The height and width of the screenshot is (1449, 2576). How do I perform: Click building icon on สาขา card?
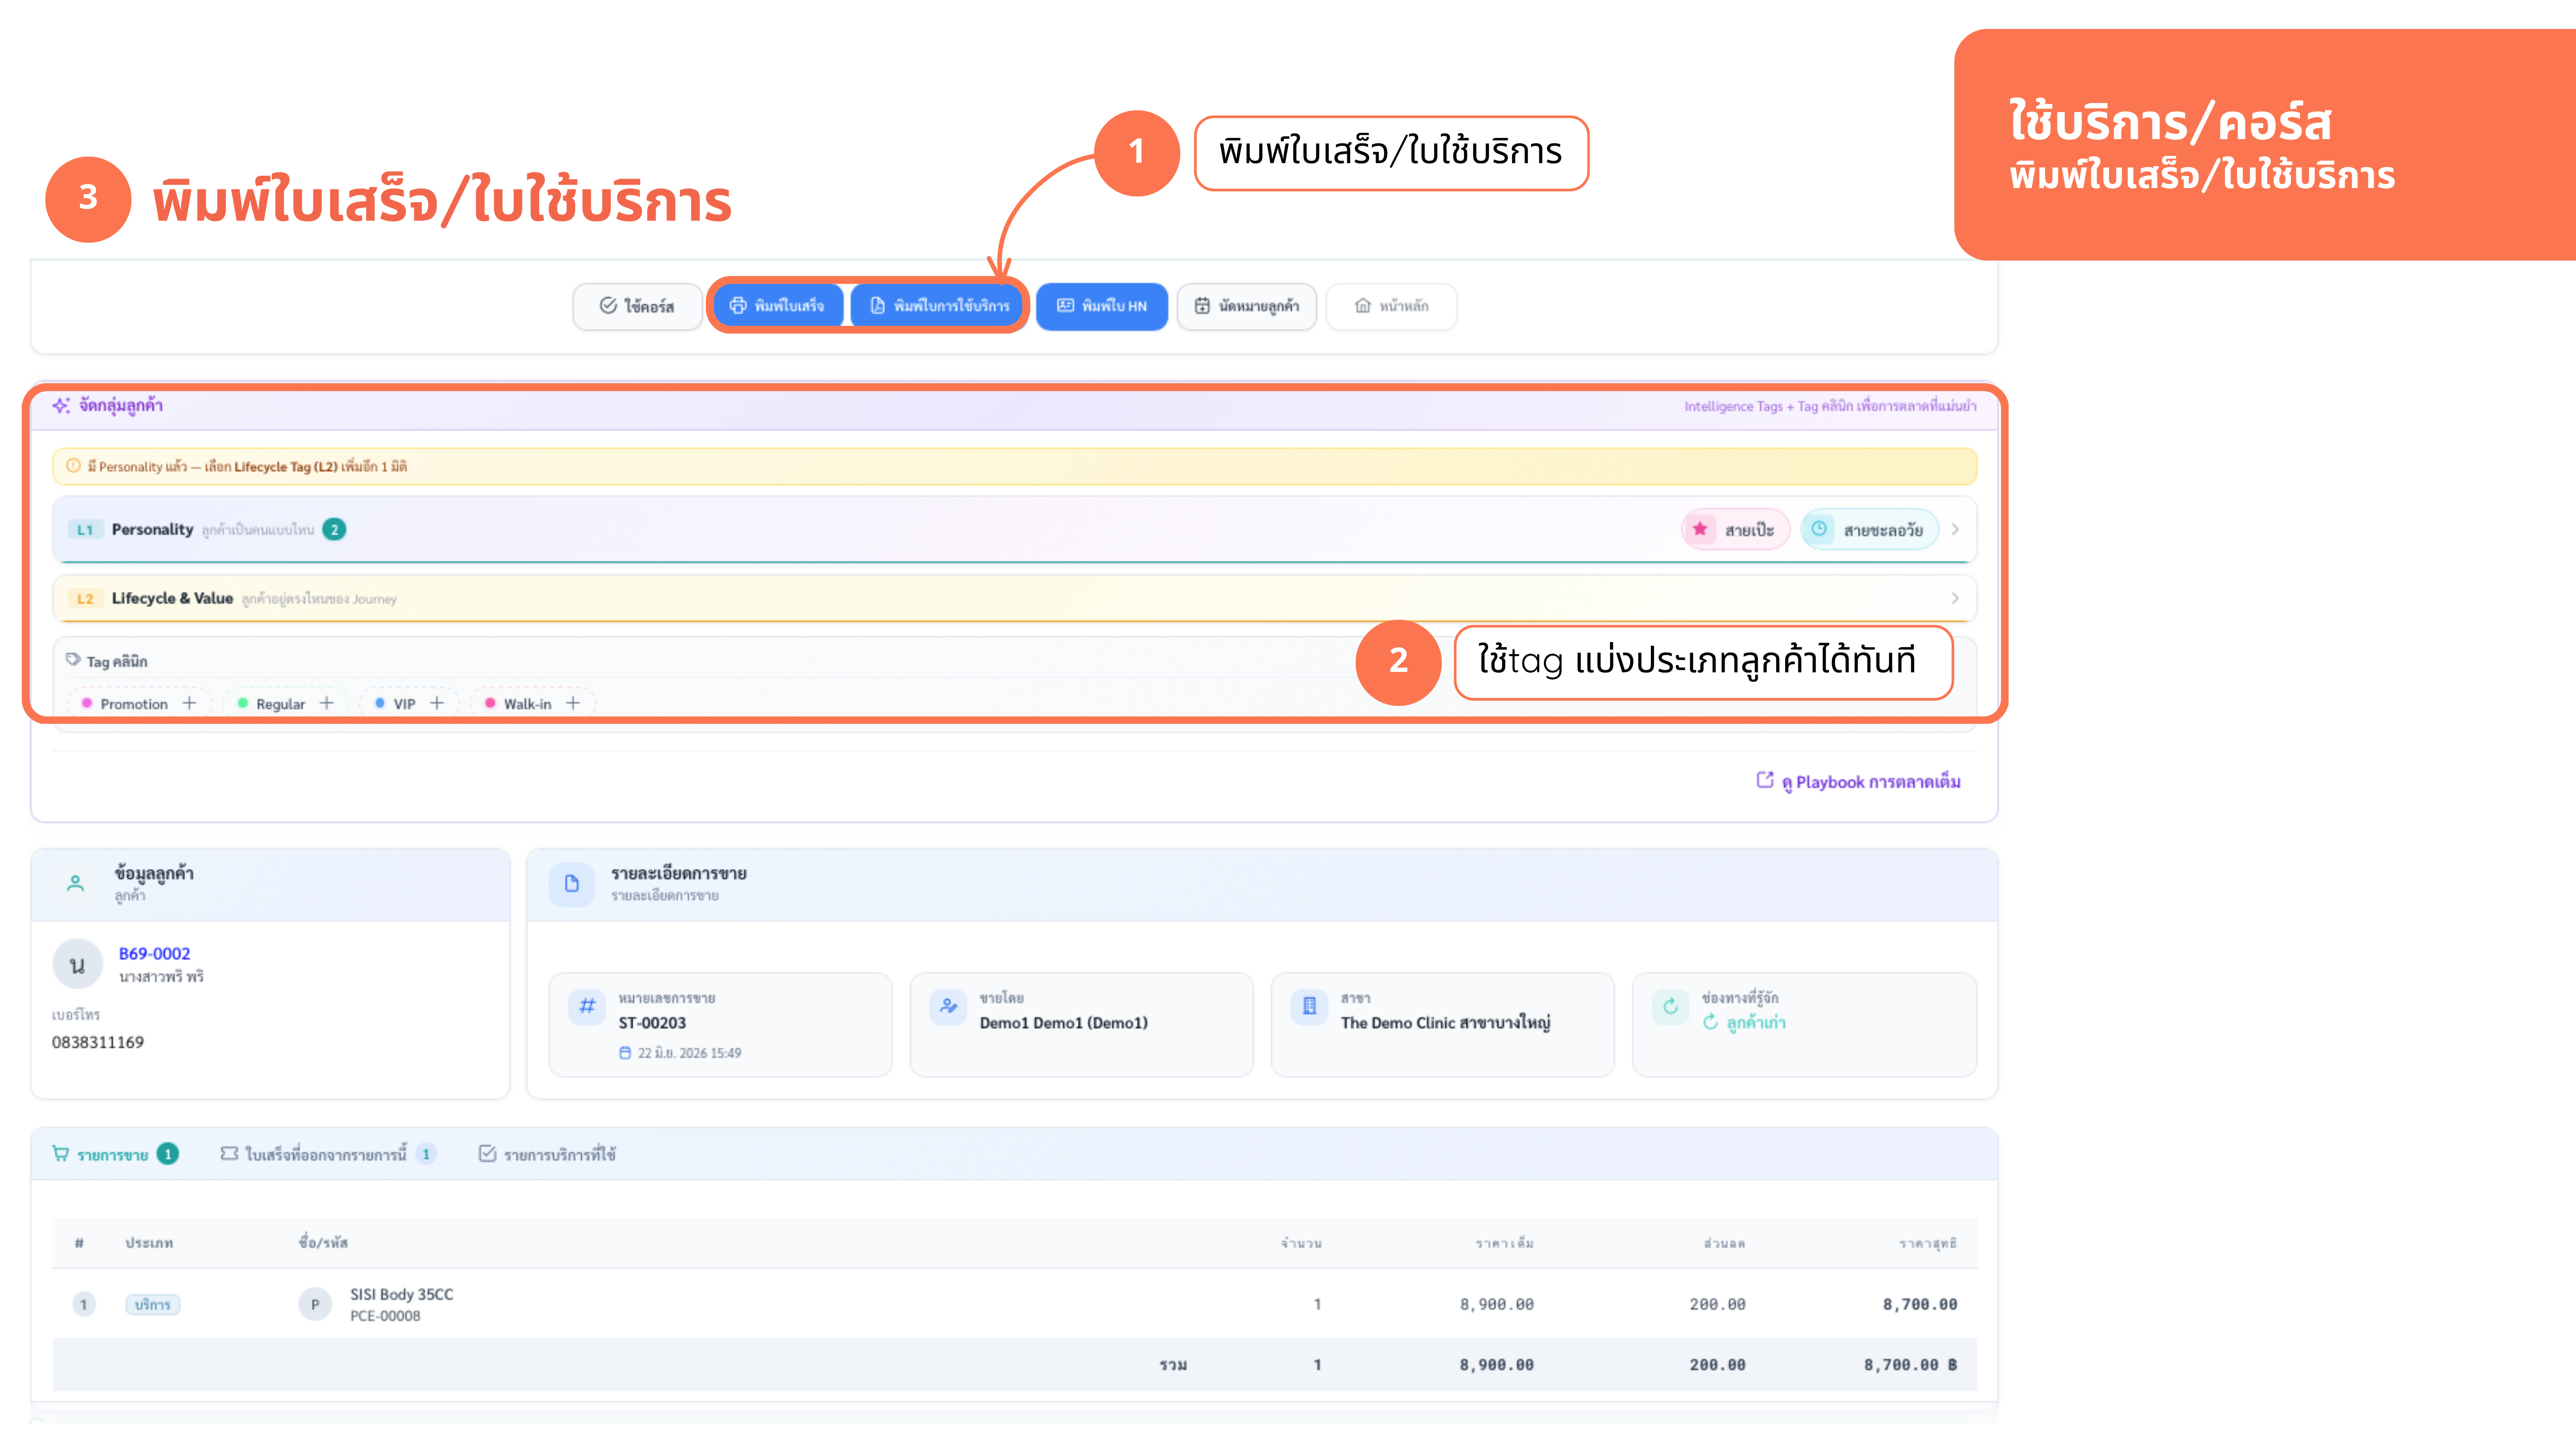coord(1309,1006)
